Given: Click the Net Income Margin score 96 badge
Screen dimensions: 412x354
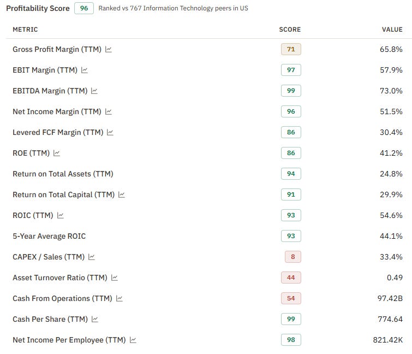Looking at the screenshot, I should [291, 111].
